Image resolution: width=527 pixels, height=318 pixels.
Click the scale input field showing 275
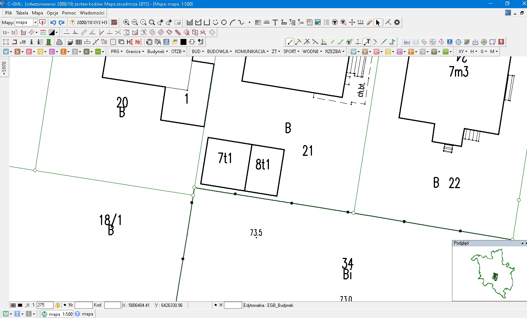(45, 305)
